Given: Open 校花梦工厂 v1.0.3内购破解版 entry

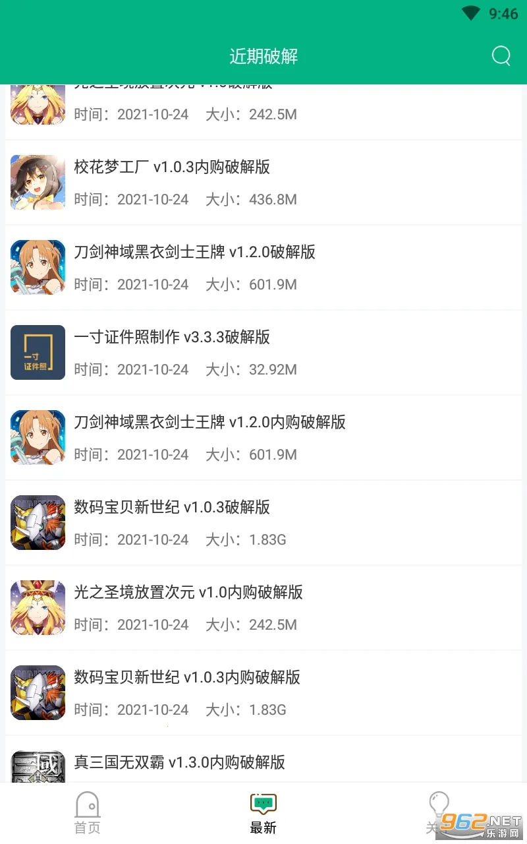Looking at the screenshot, I should click(x=263, y=183).
